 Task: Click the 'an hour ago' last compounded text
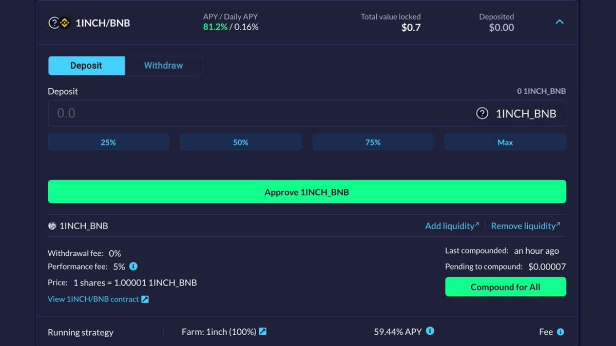tap(536, 251)
